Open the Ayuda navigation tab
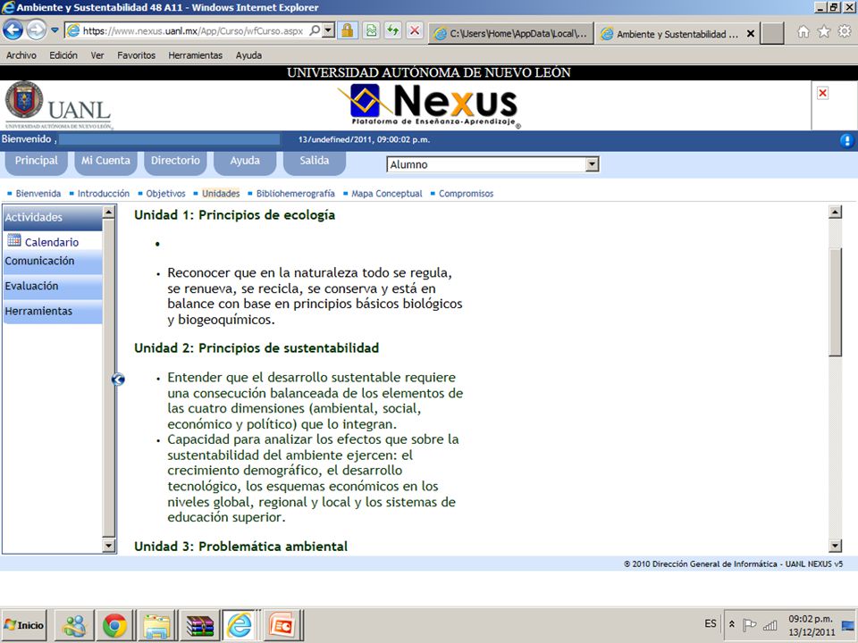Screen dimensions: 858x643 245,163
